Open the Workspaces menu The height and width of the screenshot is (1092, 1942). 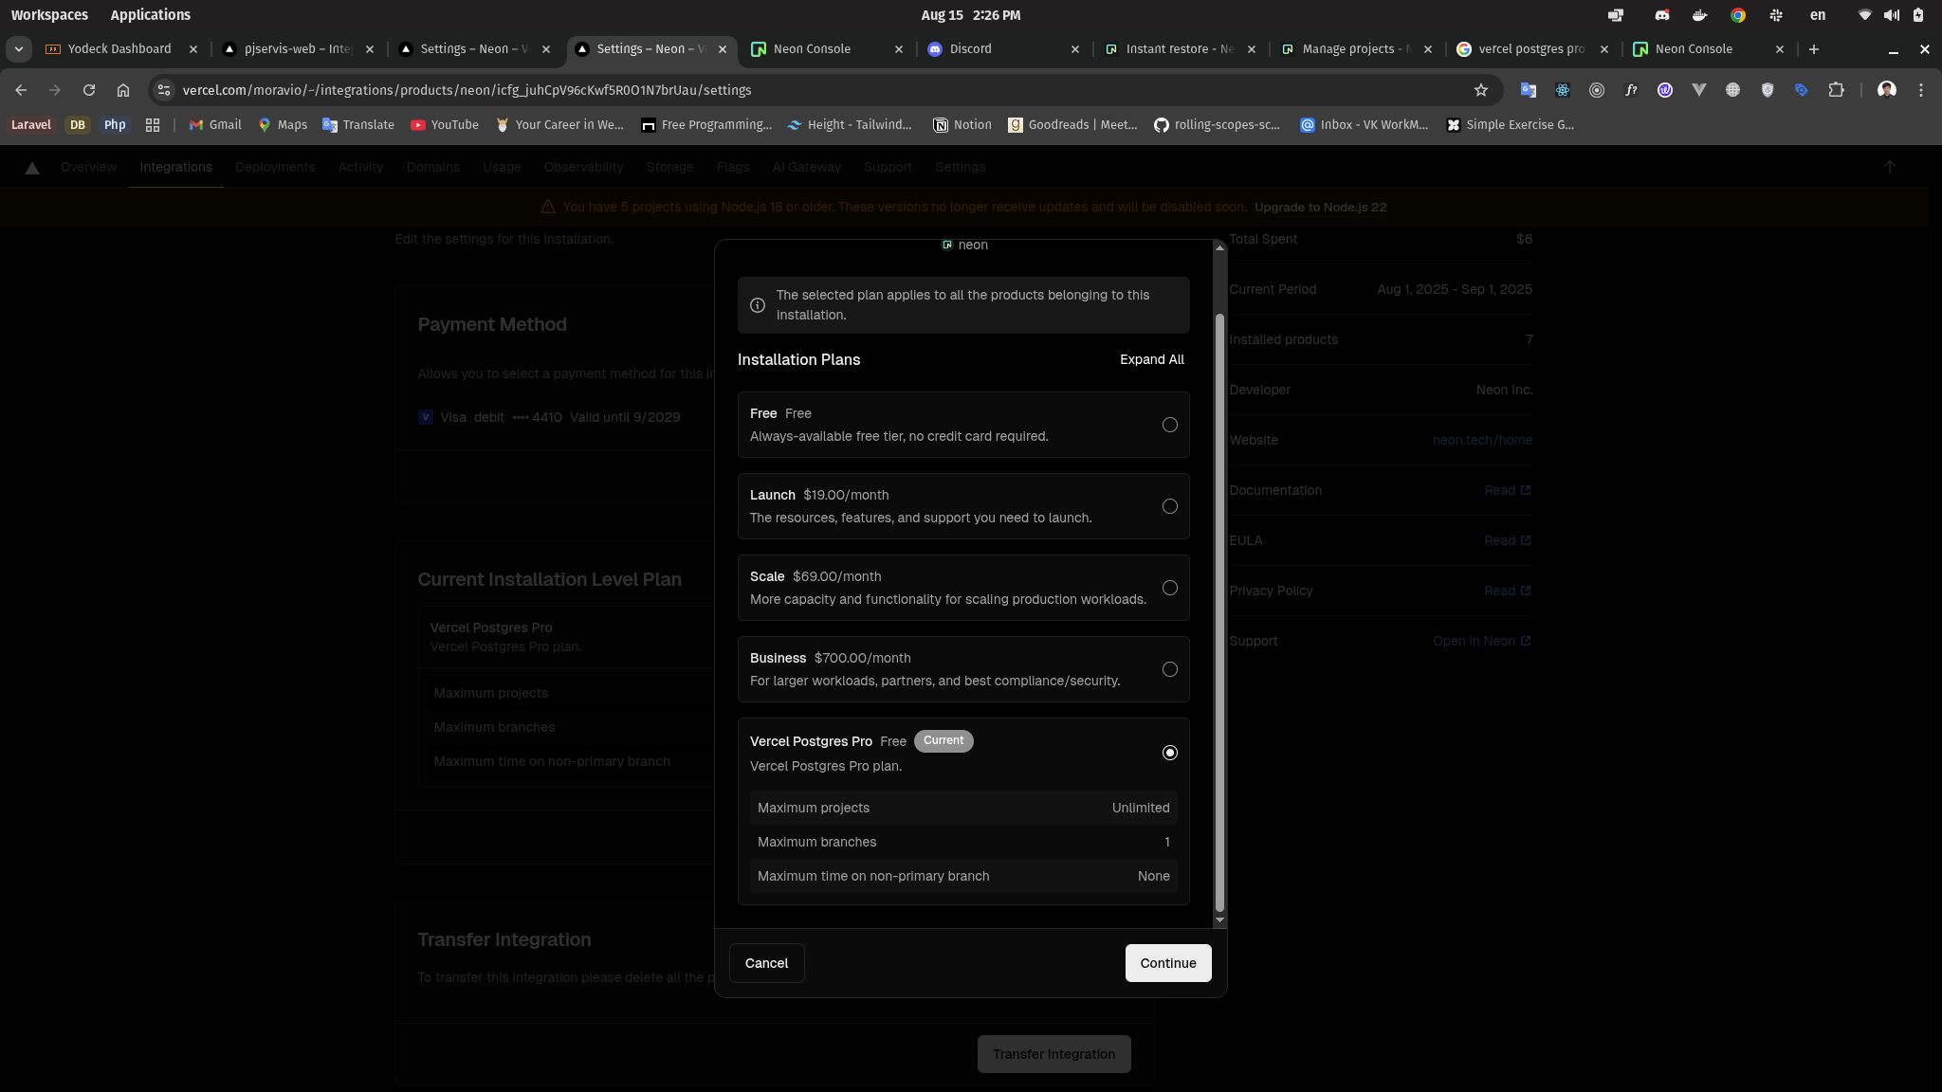[49, 15]
